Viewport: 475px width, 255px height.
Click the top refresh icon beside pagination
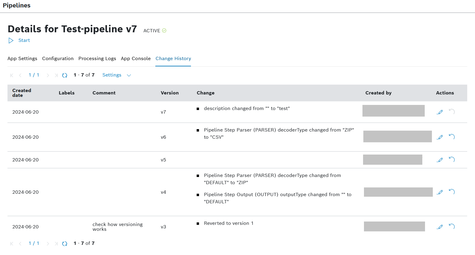click(65, 75)
